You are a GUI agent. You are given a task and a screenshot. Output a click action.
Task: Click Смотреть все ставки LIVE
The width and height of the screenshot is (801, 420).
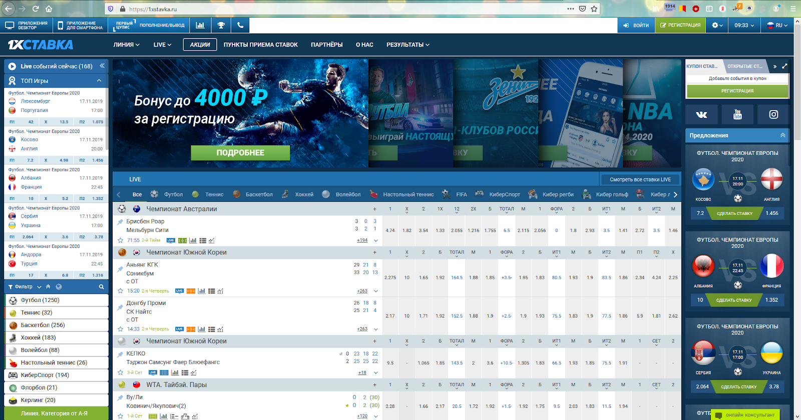tap(640, 179)
